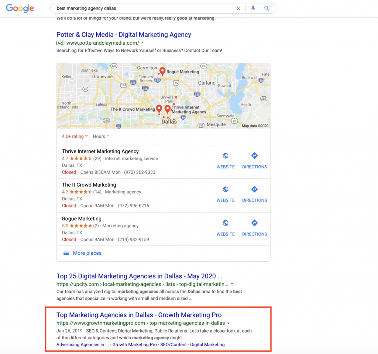Click the Ad badge for Potter & Clay Media
This screenshot has width=378, height=354.
[60, 43]
